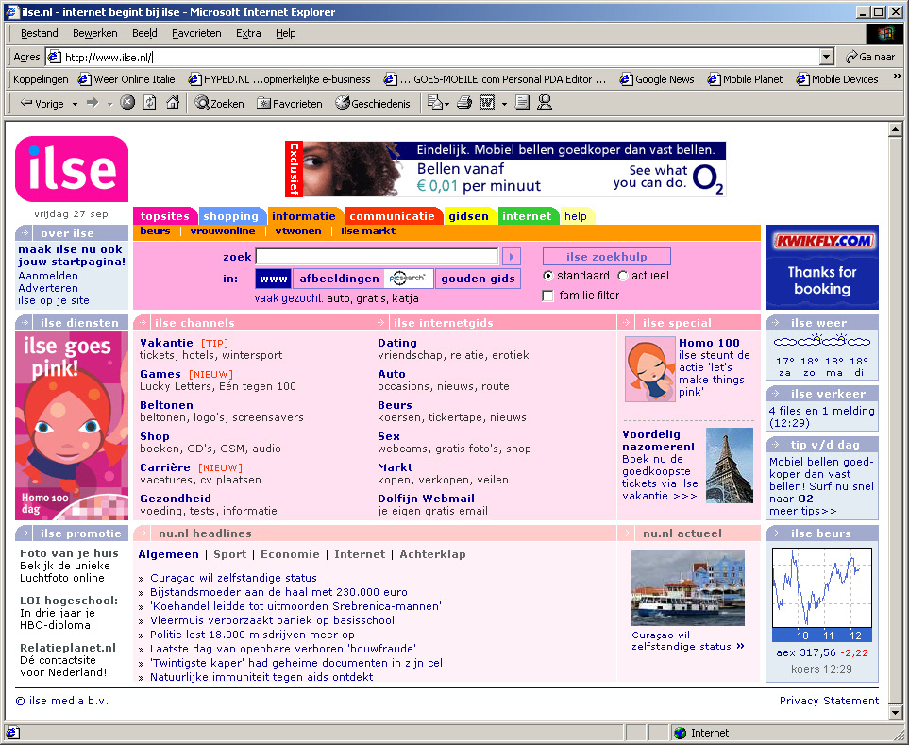Open the address bar dropdown
The width and height of the screenshot is (909, 745).
click(827, 57)
